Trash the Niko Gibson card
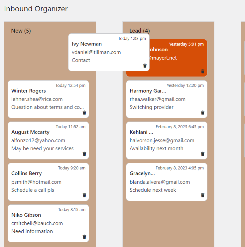This screenshot has width=245, height=247. (84, 237)
